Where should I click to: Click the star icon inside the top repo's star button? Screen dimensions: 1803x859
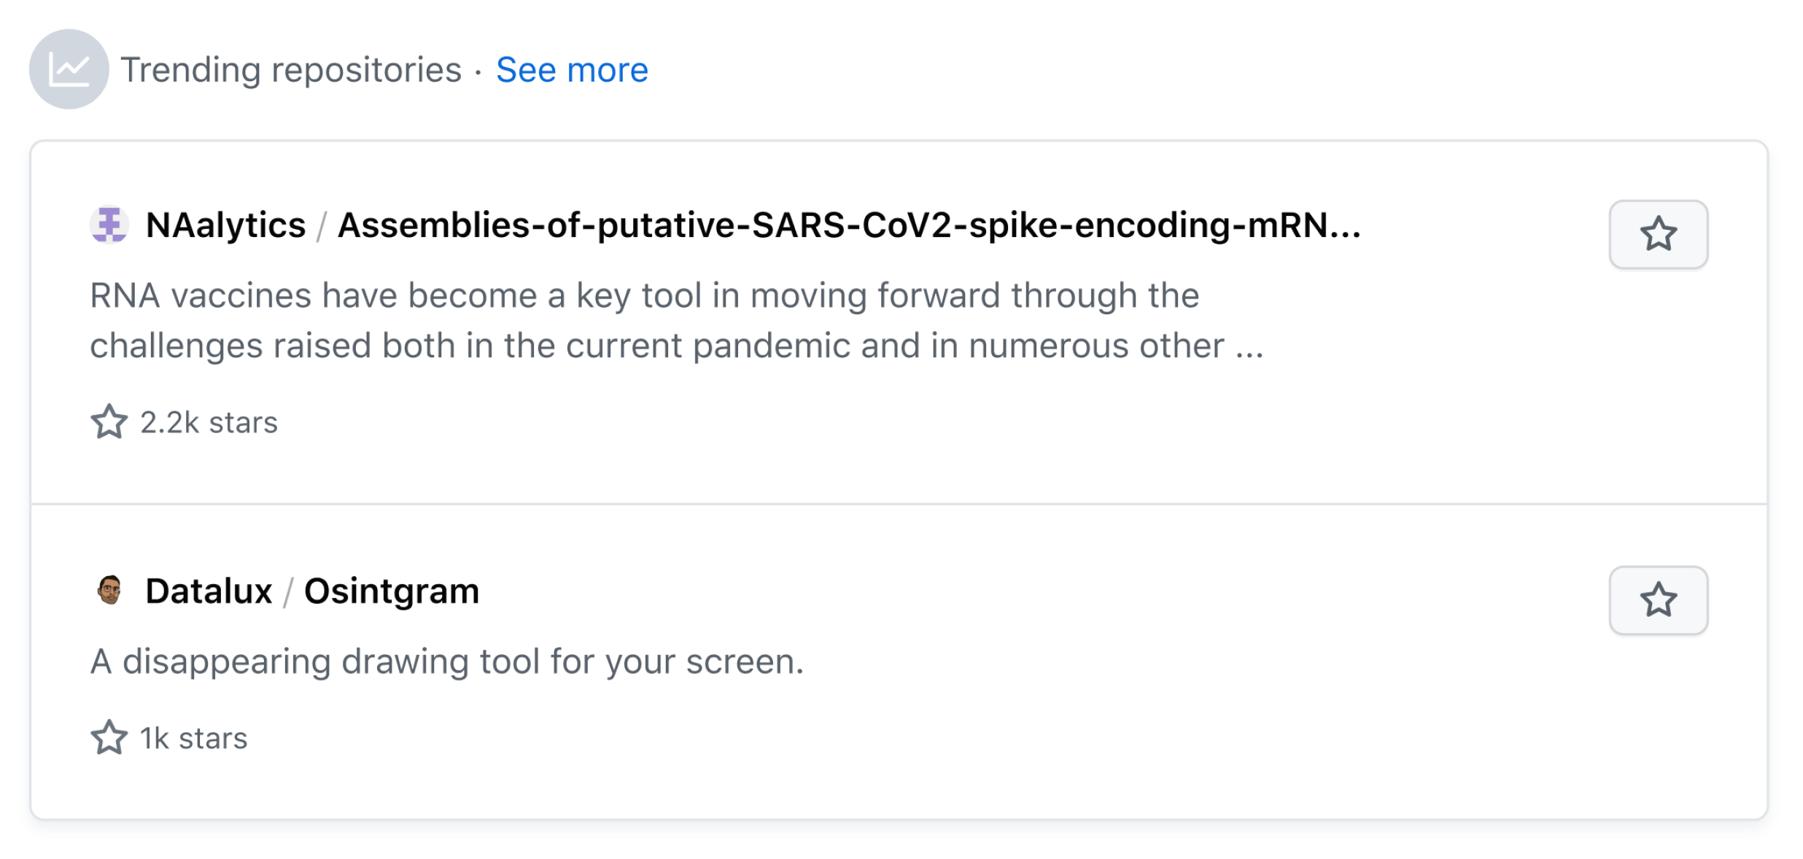click(x=1659, y=233)
